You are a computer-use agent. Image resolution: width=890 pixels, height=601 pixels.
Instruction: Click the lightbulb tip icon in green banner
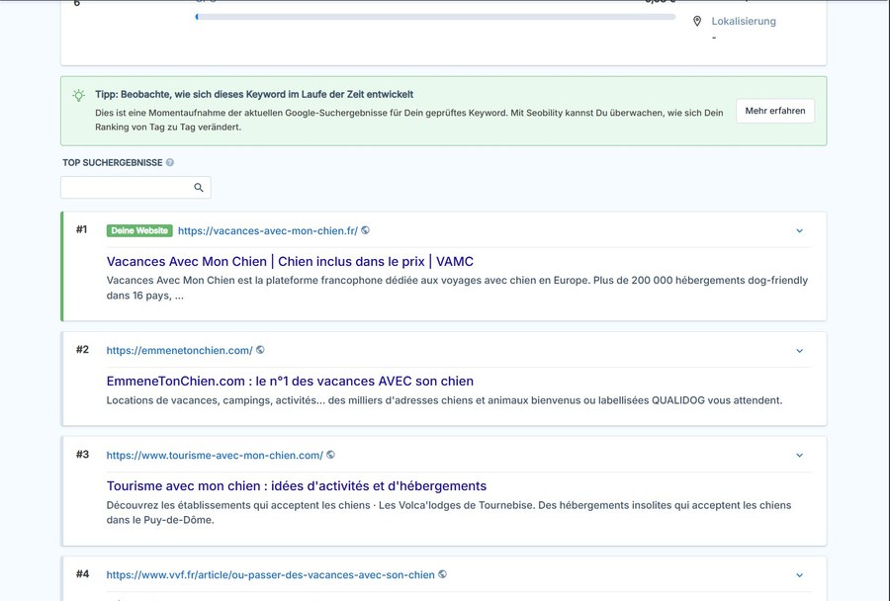coord(79,95)
